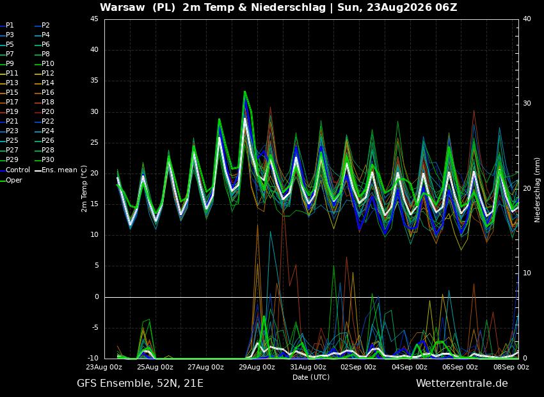The image size is (544, 397).
Task: Click the Date (UTC) axis title
Action: 311,377
